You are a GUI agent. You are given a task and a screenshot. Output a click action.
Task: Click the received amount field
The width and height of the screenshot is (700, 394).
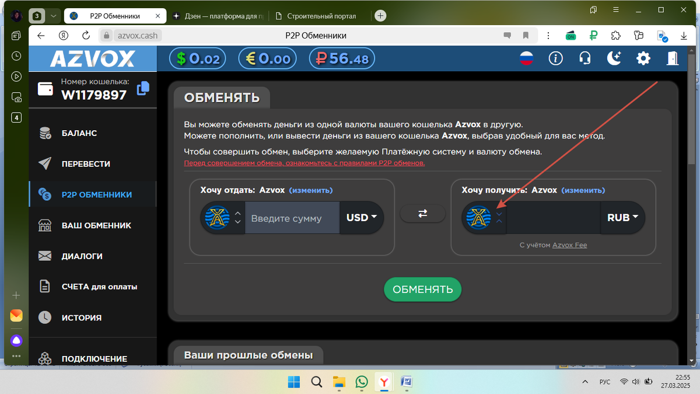(554, 218)
